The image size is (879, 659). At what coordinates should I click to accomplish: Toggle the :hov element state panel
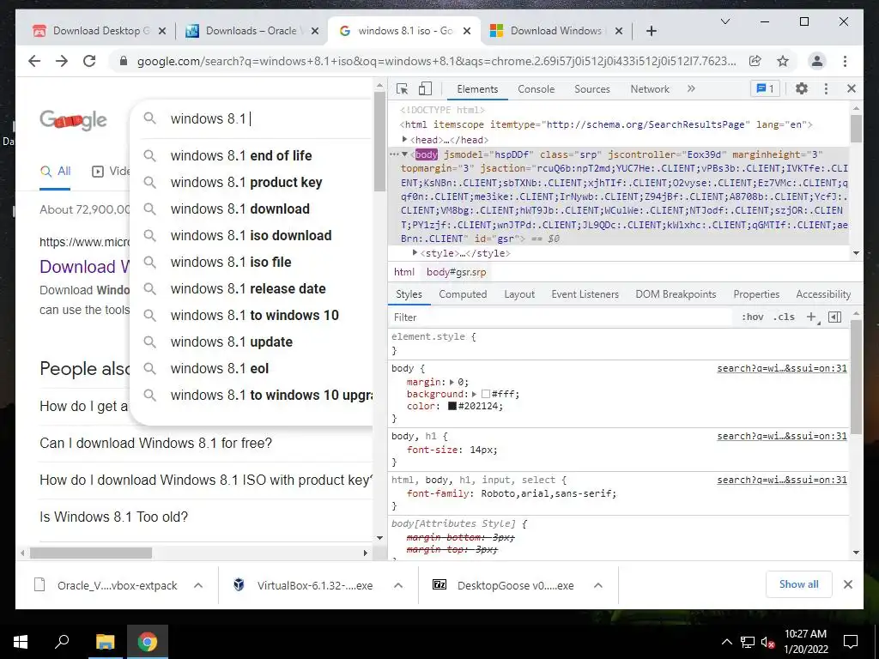click(752, 317)
